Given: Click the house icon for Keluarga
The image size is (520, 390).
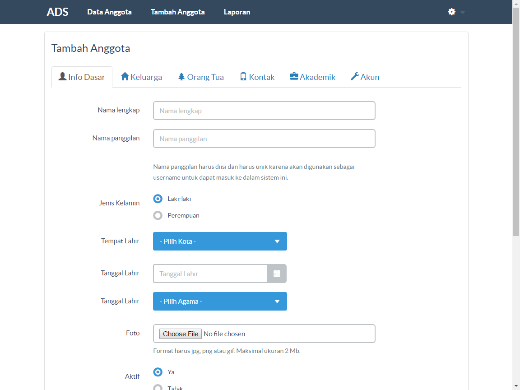Looking at the screenshot, I should click(x=125, y=77).
